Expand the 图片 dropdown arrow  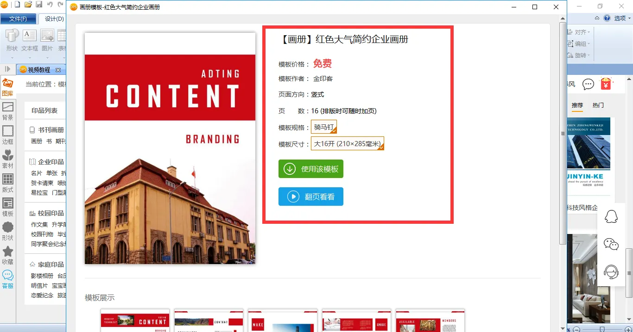(47, 57)
